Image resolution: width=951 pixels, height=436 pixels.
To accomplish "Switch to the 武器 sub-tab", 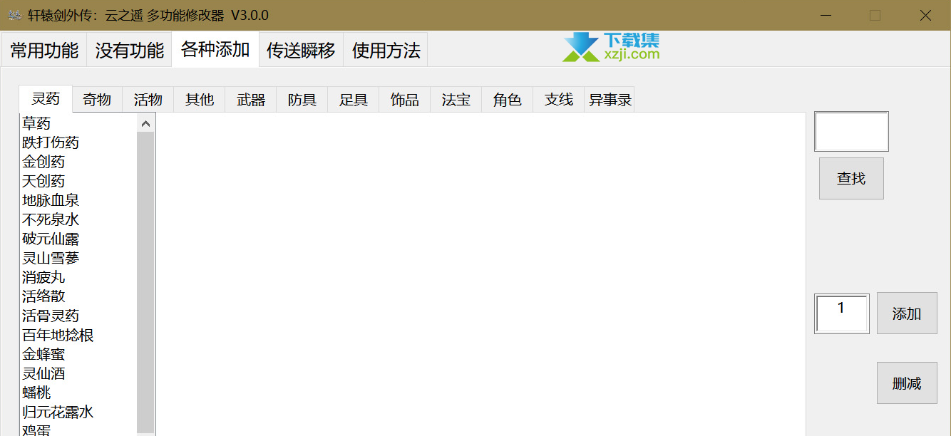I will pos(251,100).
